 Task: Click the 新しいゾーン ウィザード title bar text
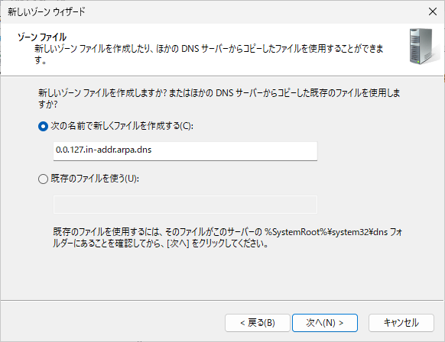pyautogui.click(x=47, y=11)
